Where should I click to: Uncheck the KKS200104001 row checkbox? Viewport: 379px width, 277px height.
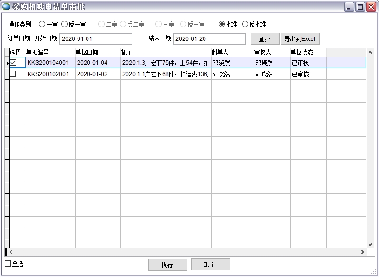point(13,62)
